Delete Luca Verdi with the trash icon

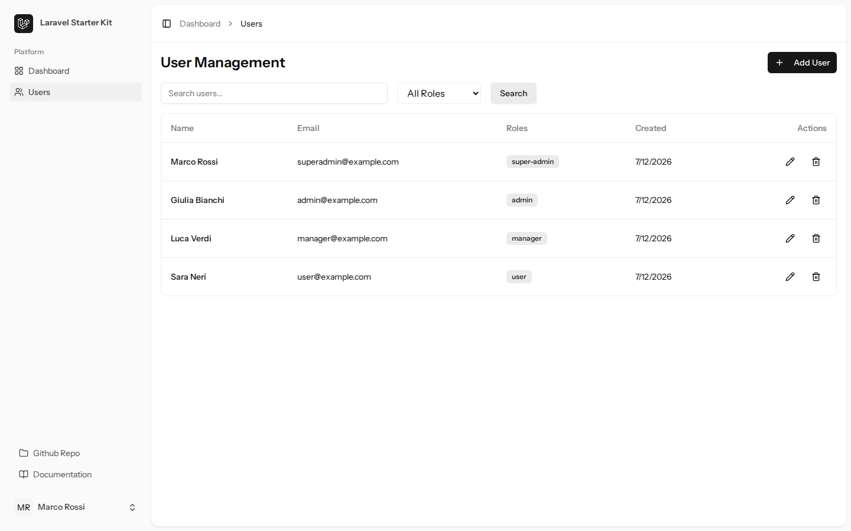[816, 238]
